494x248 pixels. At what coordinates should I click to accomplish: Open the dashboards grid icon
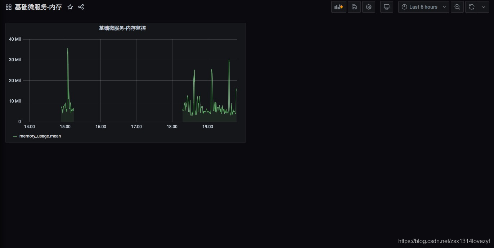click(9, 7)
